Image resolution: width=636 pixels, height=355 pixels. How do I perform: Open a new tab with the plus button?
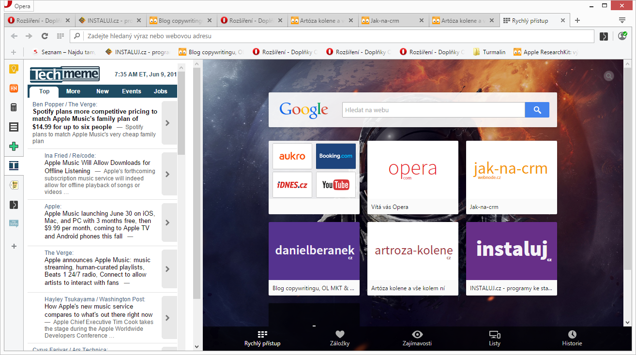(x=577, y=20)
